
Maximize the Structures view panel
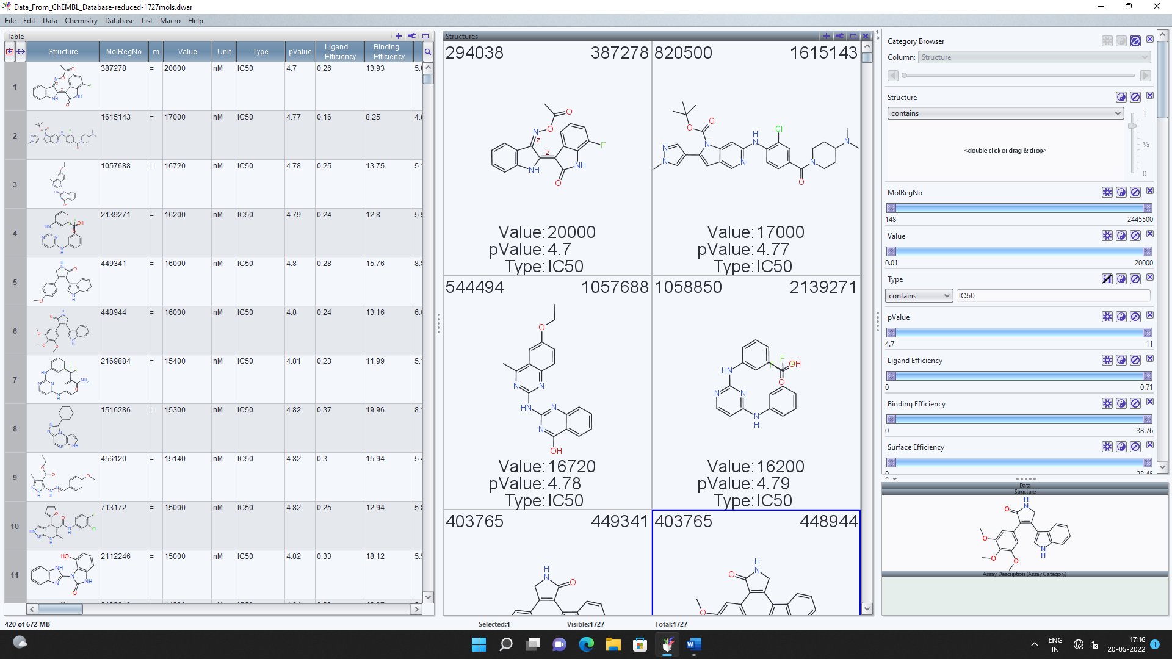point(853,36)
